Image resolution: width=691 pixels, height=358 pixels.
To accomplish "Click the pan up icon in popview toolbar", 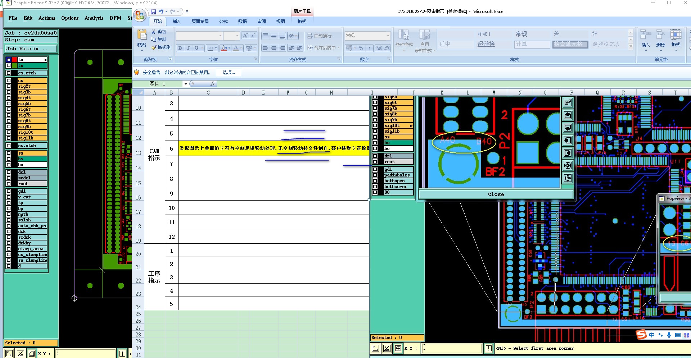I will (x=568, y=115).
